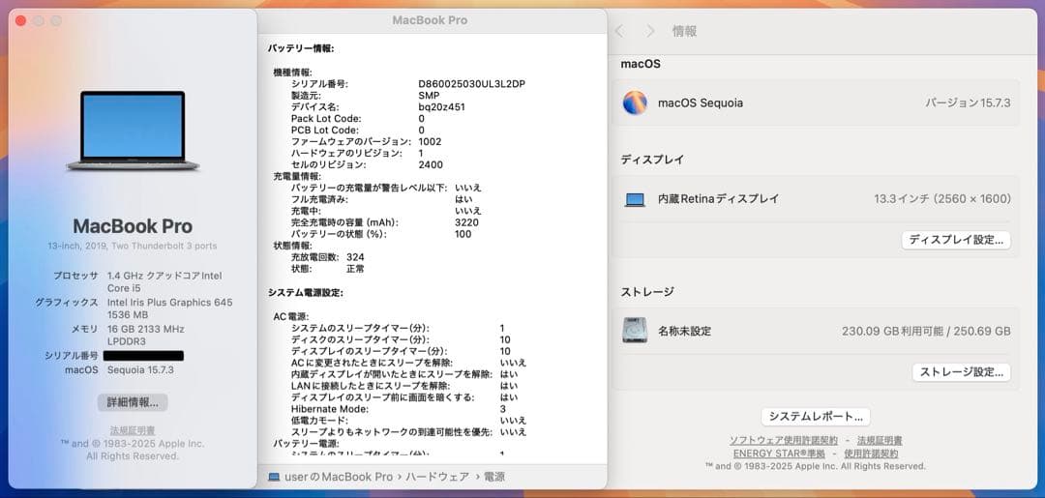Click the storage disk drive icon
This screenshot has width=1045, height=498.
click(635, 330)
